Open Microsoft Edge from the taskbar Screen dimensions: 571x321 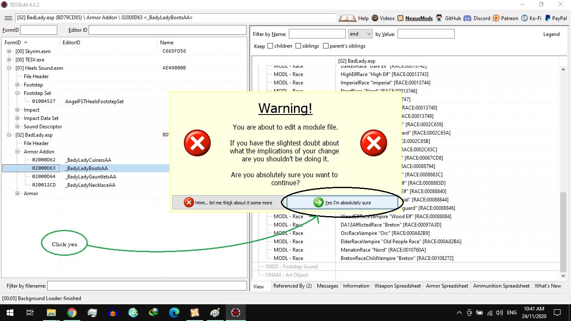click(174, 312)
